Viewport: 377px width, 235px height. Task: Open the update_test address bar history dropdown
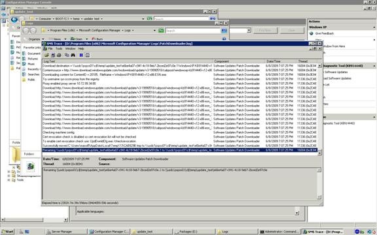click(143, 19)
